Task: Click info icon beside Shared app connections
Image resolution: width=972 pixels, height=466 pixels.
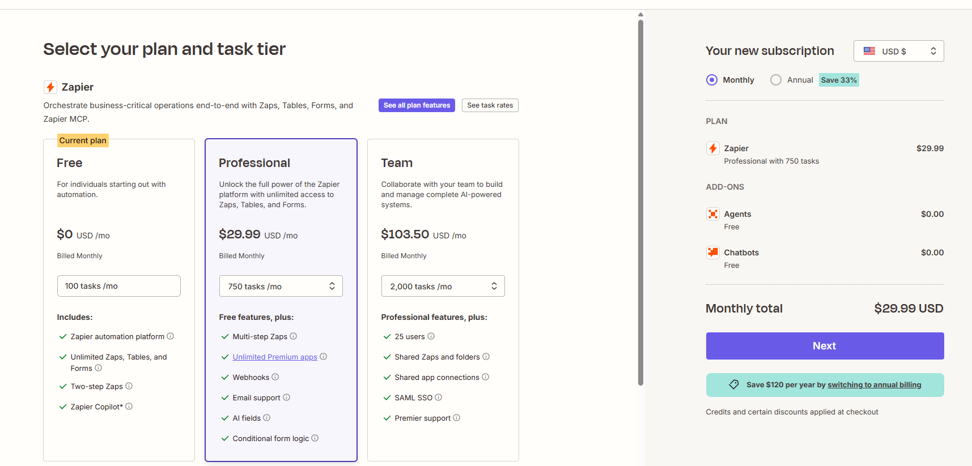Action: pos(486,377)
